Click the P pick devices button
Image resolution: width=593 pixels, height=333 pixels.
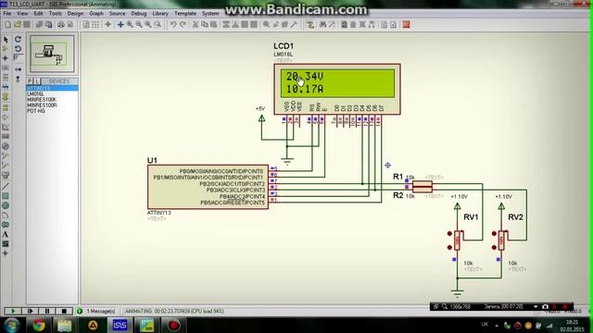[x=30, y=81]
